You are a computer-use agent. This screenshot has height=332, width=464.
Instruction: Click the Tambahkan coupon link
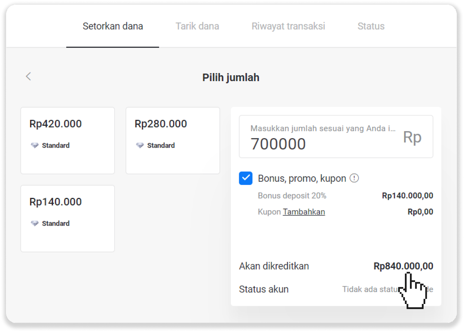pyautogui.click(x=304, y=212)
